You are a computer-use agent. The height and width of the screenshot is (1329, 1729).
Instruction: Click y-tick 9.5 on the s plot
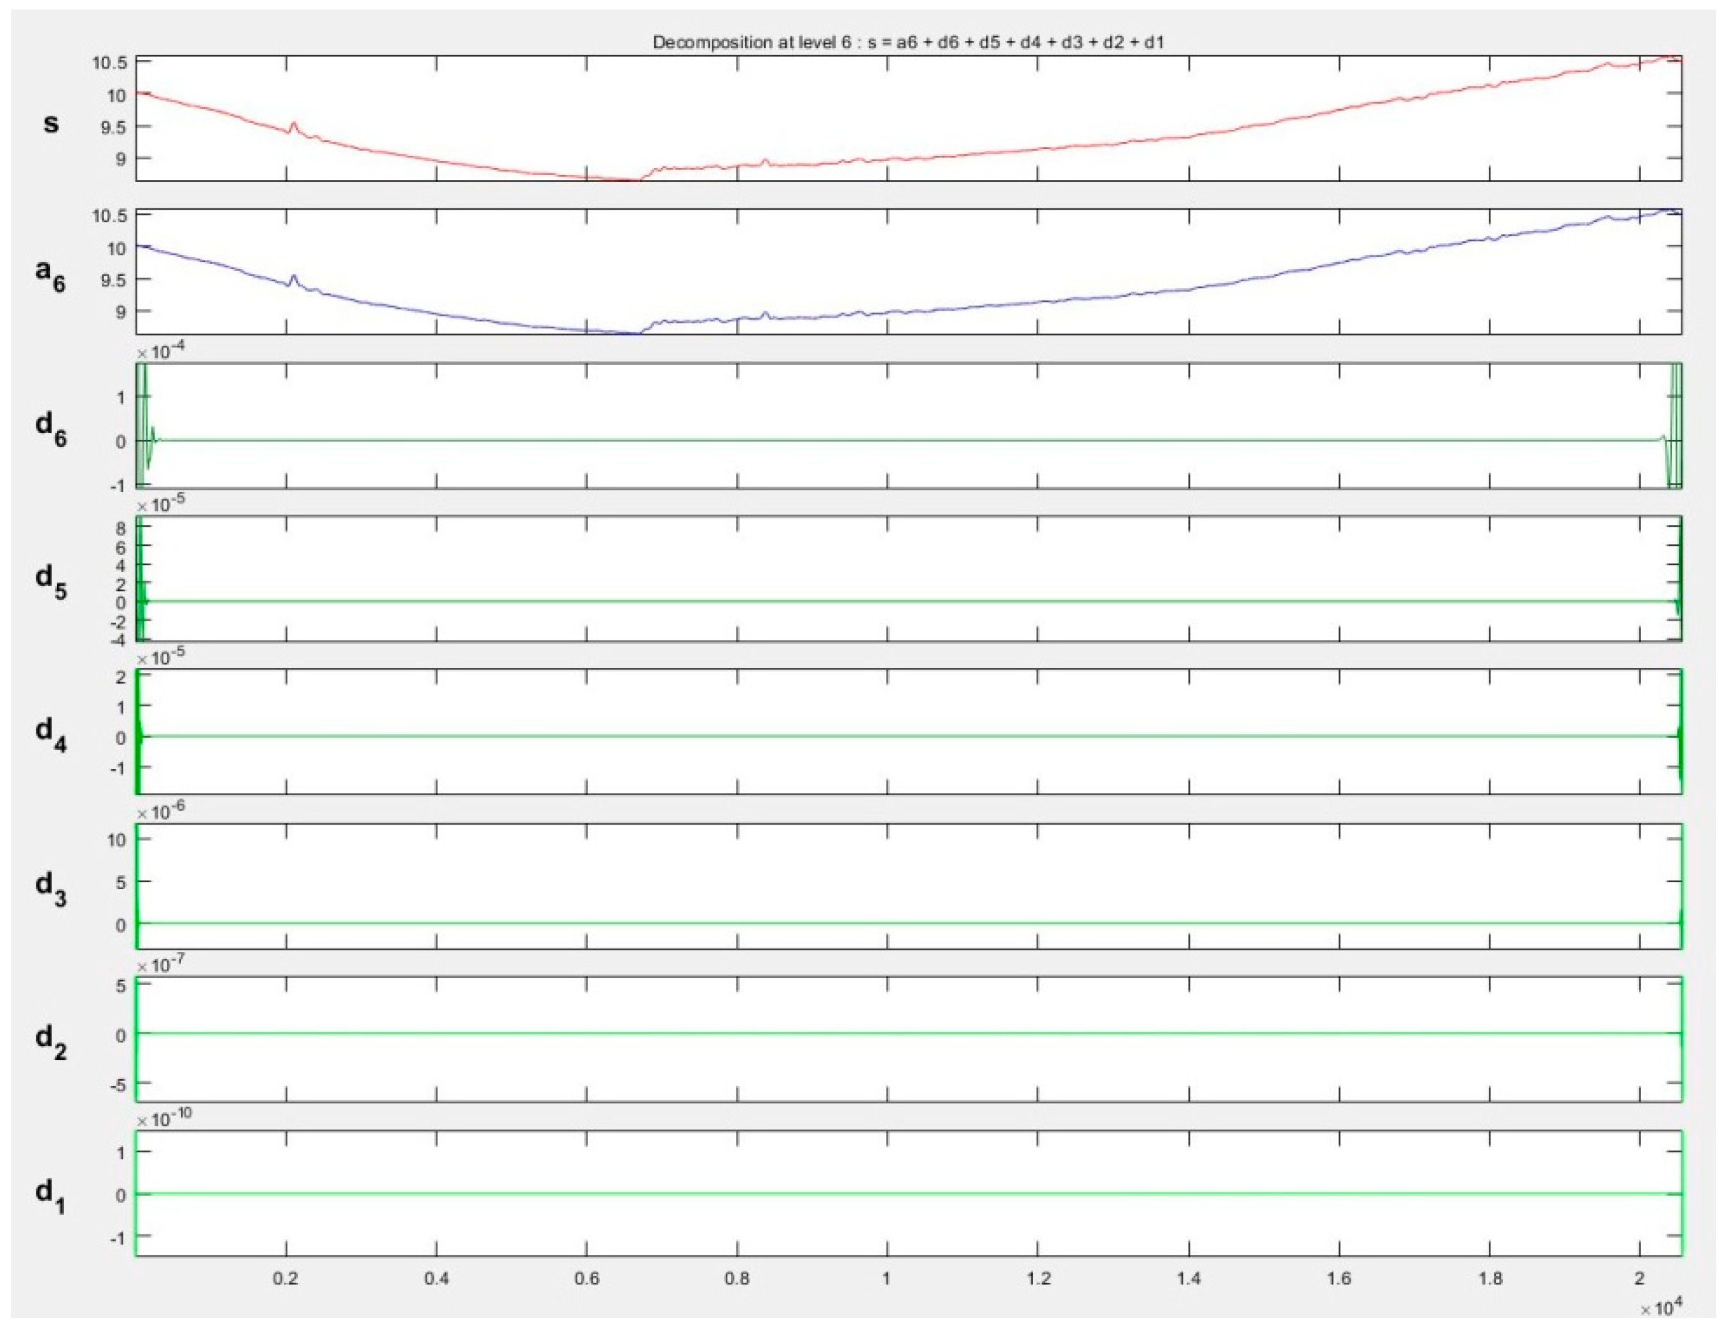[x=114, y=127]
